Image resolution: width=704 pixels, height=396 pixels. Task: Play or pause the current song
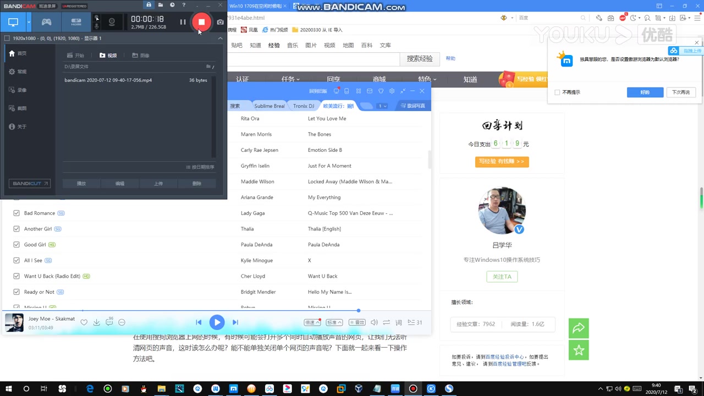(217, 322)
